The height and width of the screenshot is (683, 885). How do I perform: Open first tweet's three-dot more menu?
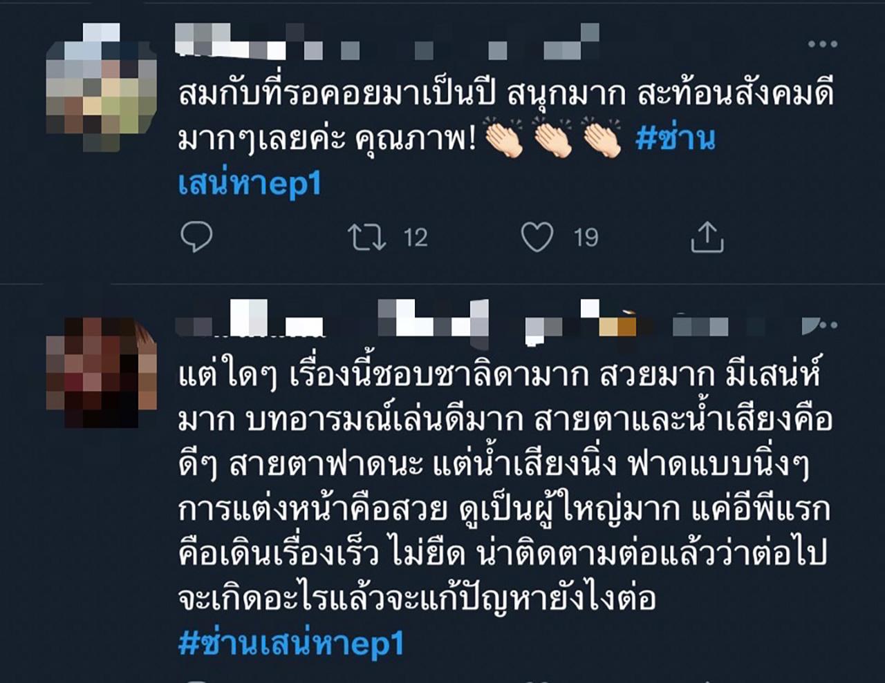[x=823, y=44]
